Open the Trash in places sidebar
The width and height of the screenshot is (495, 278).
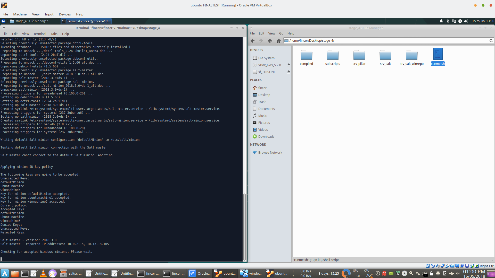coord(262,102)
